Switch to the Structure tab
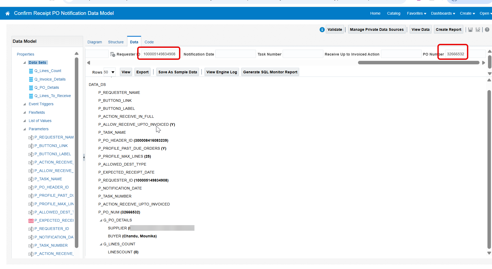 (116, 42)
